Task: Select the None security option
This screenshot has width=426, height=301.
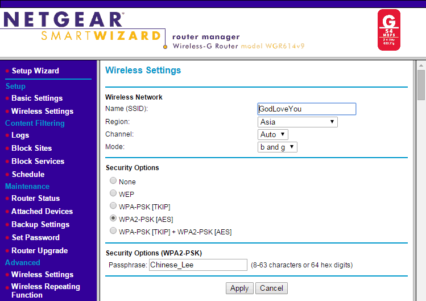Action: coord(114,182)
